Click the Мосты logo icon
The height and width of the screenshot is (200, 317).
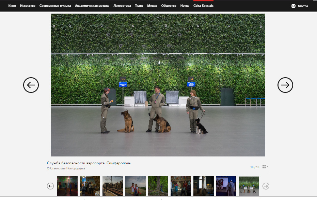(293, 6)
